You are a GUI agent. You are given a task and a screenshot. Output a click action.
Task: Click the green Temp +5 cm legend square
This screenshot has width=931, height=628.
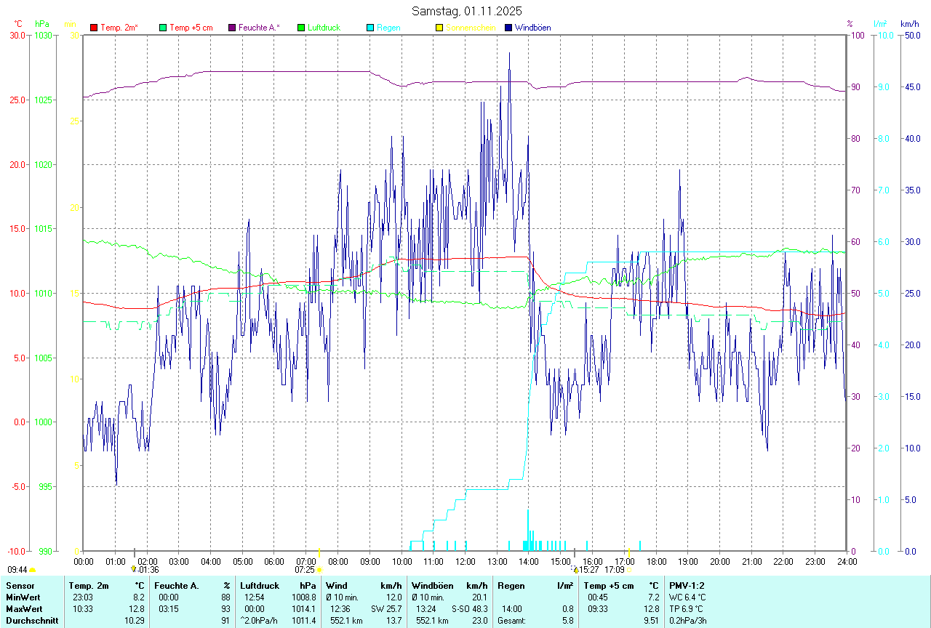(163, 28)
